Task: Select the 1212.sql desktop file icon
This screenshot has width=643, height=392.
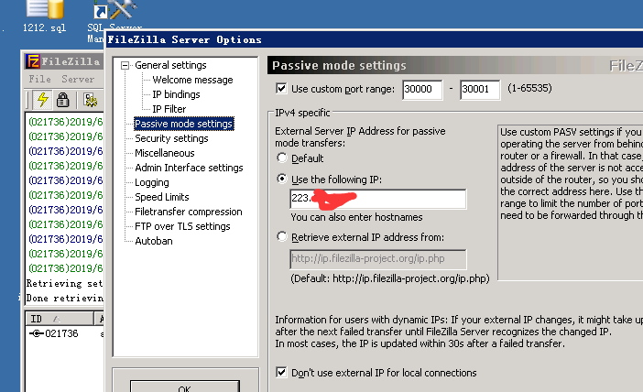Action: (x=45, y=9)
